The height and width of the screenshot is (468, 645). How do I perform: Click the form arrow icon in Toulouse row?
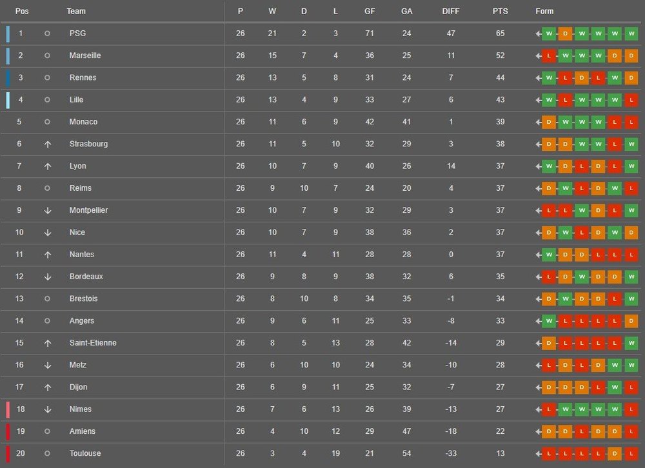click(538, 453)
